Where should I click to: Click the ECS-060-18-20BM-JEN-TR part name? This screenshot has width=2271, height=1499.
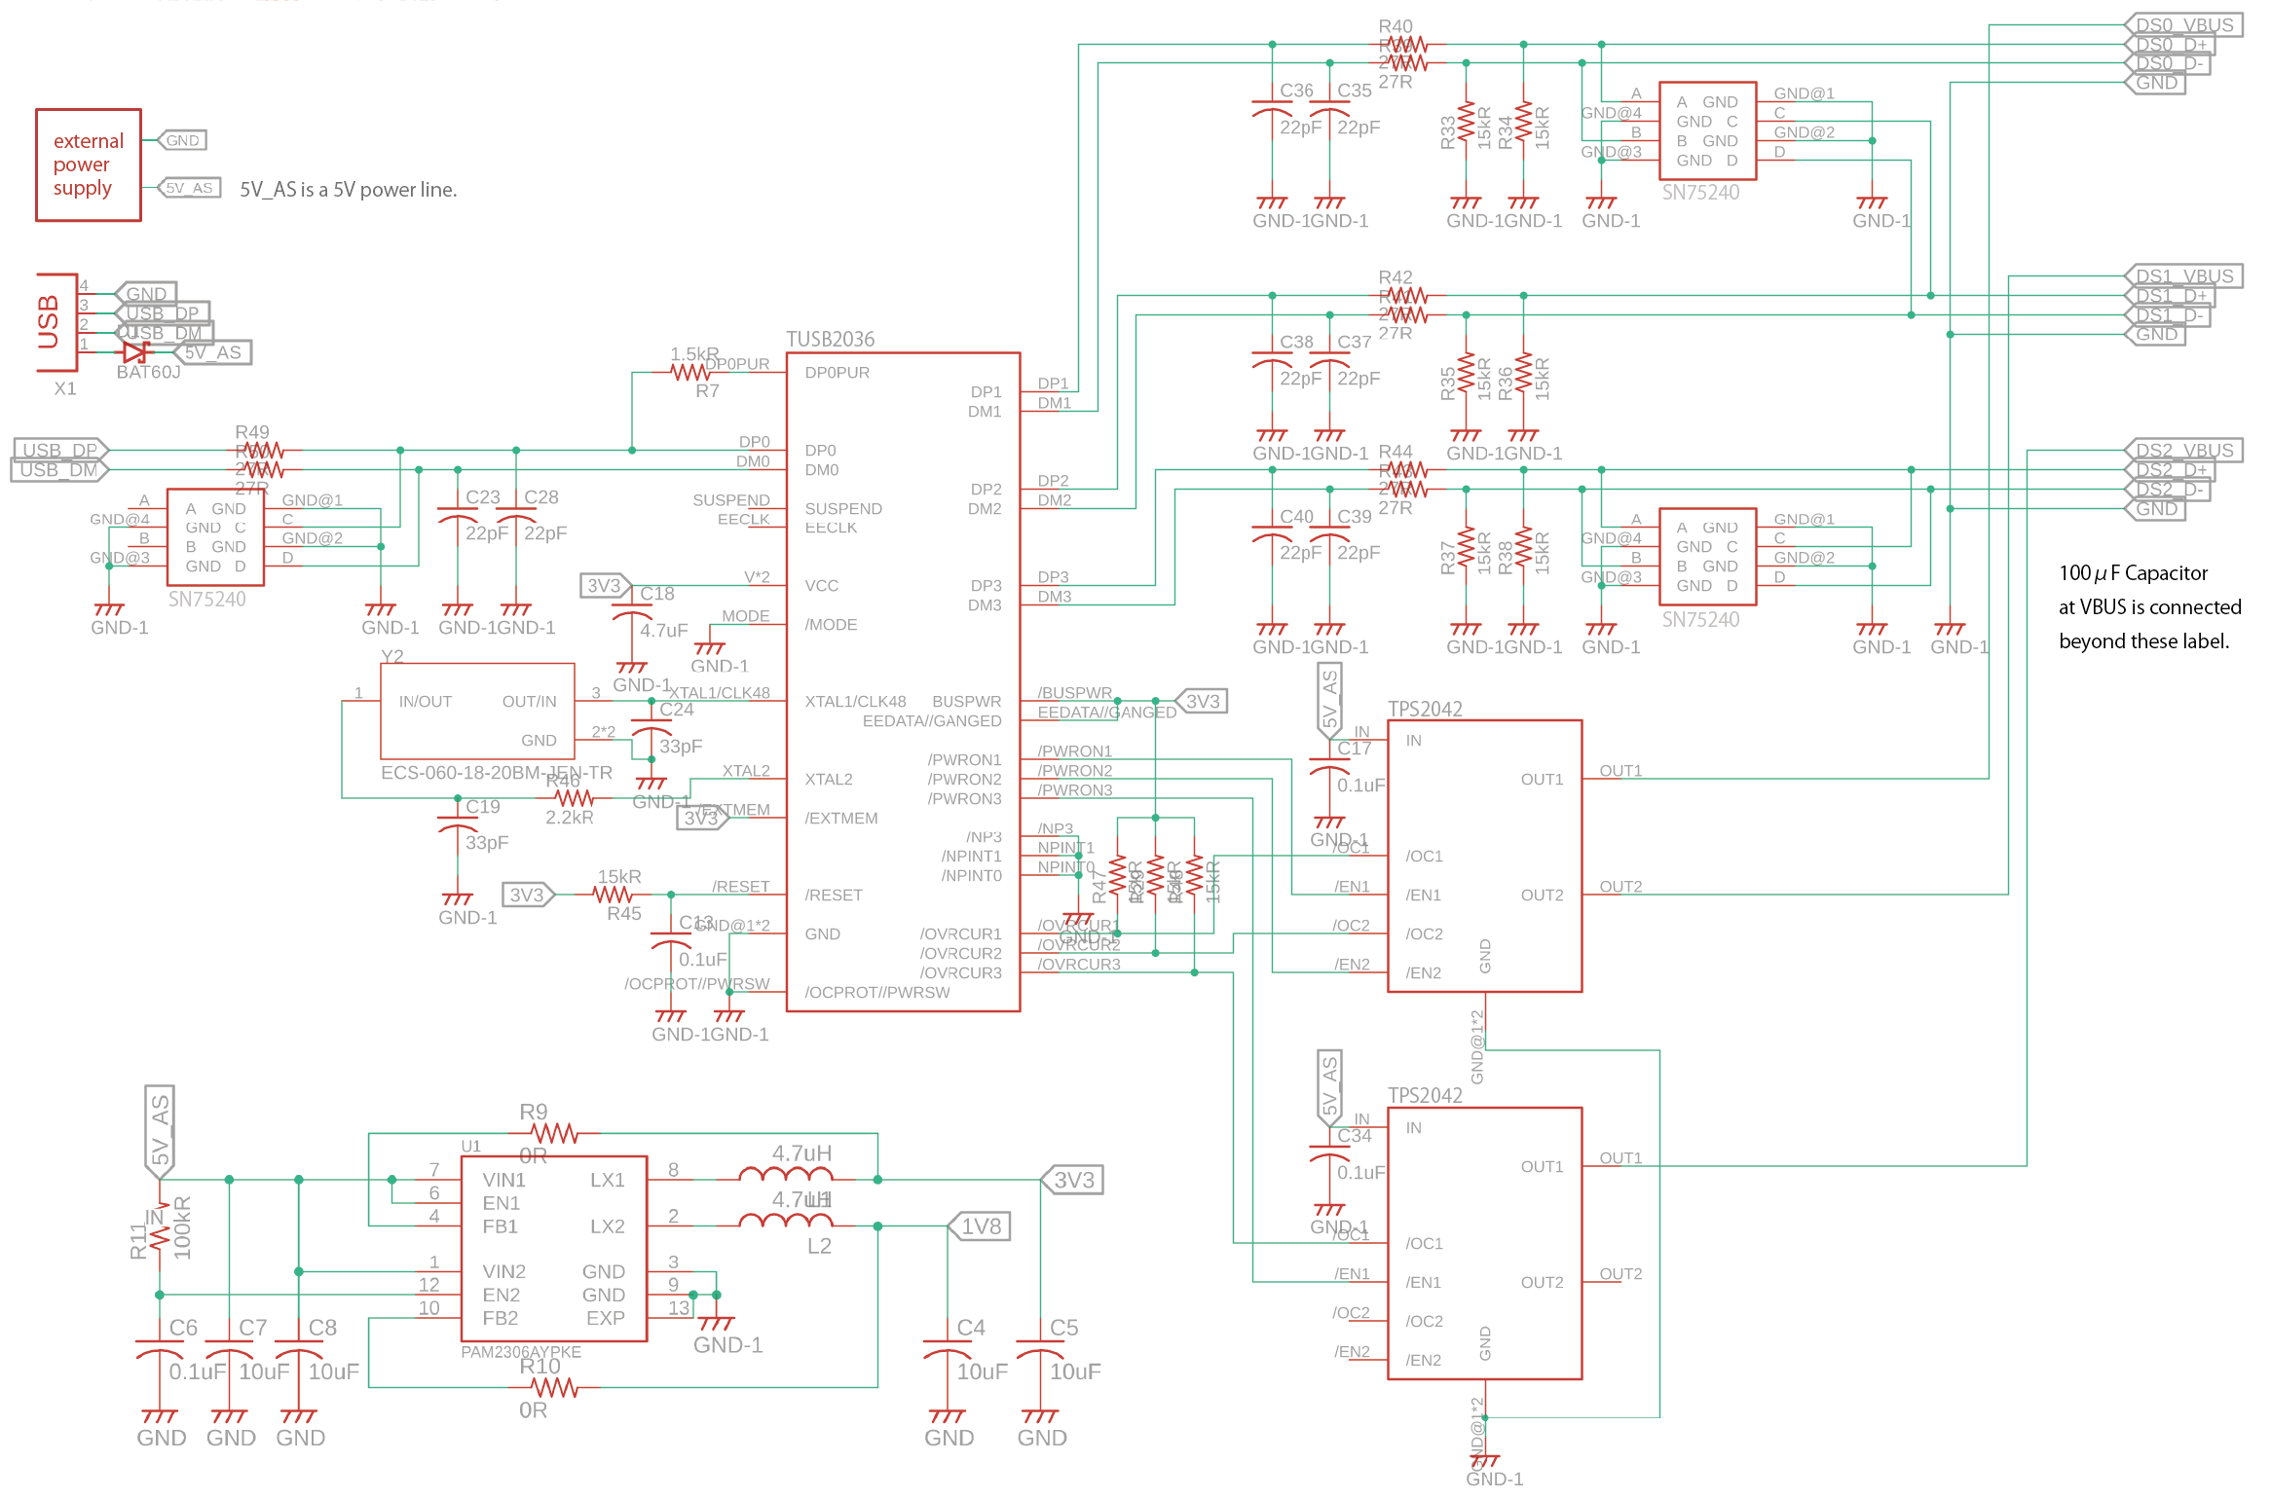(497, 772)
